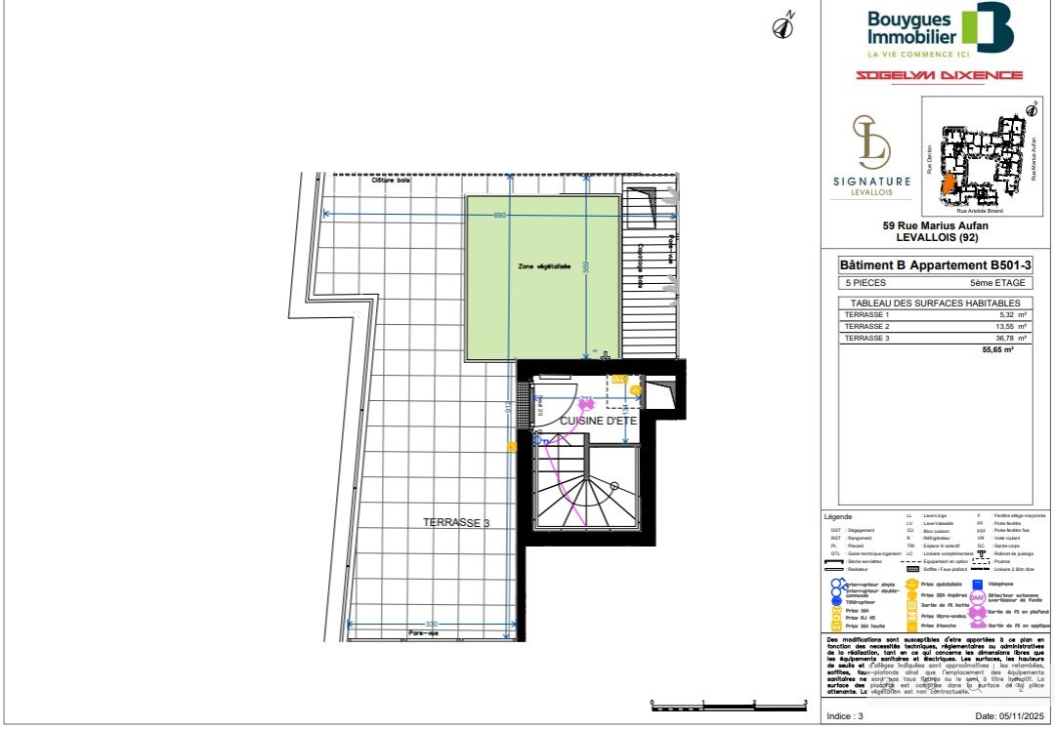Open the site location map thumbnail
This screenshot has width=1055, height=729.
coord(982,156)
